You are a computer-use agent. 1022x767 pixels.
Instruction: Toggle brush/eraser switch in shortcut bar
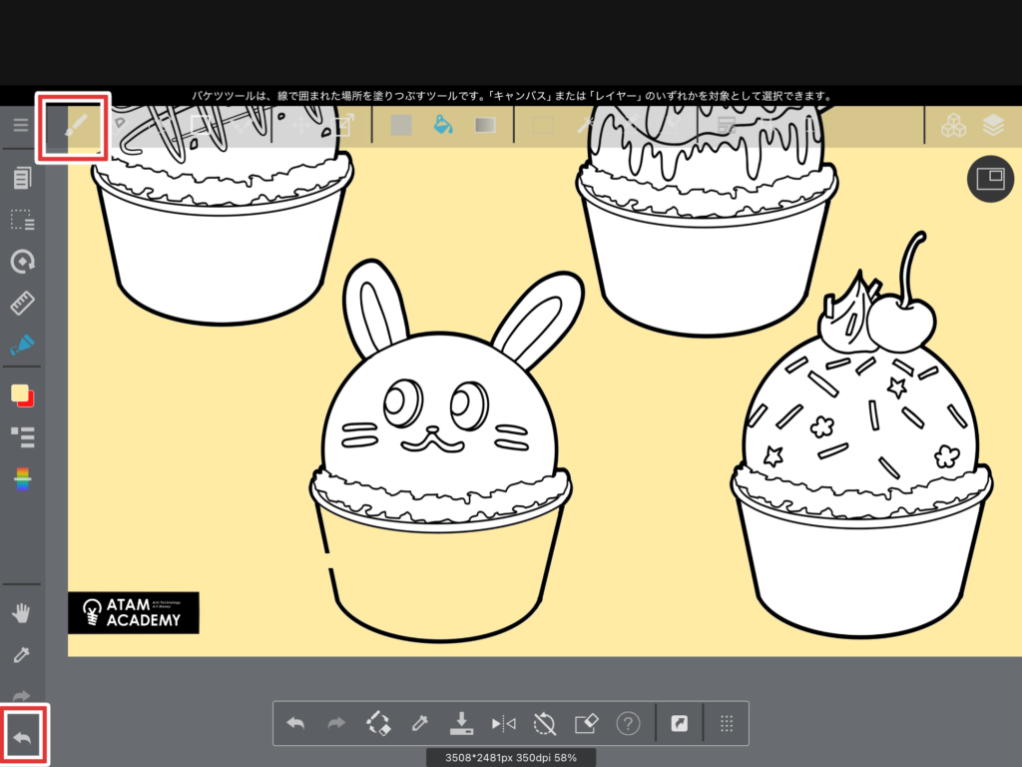[378, 724]
